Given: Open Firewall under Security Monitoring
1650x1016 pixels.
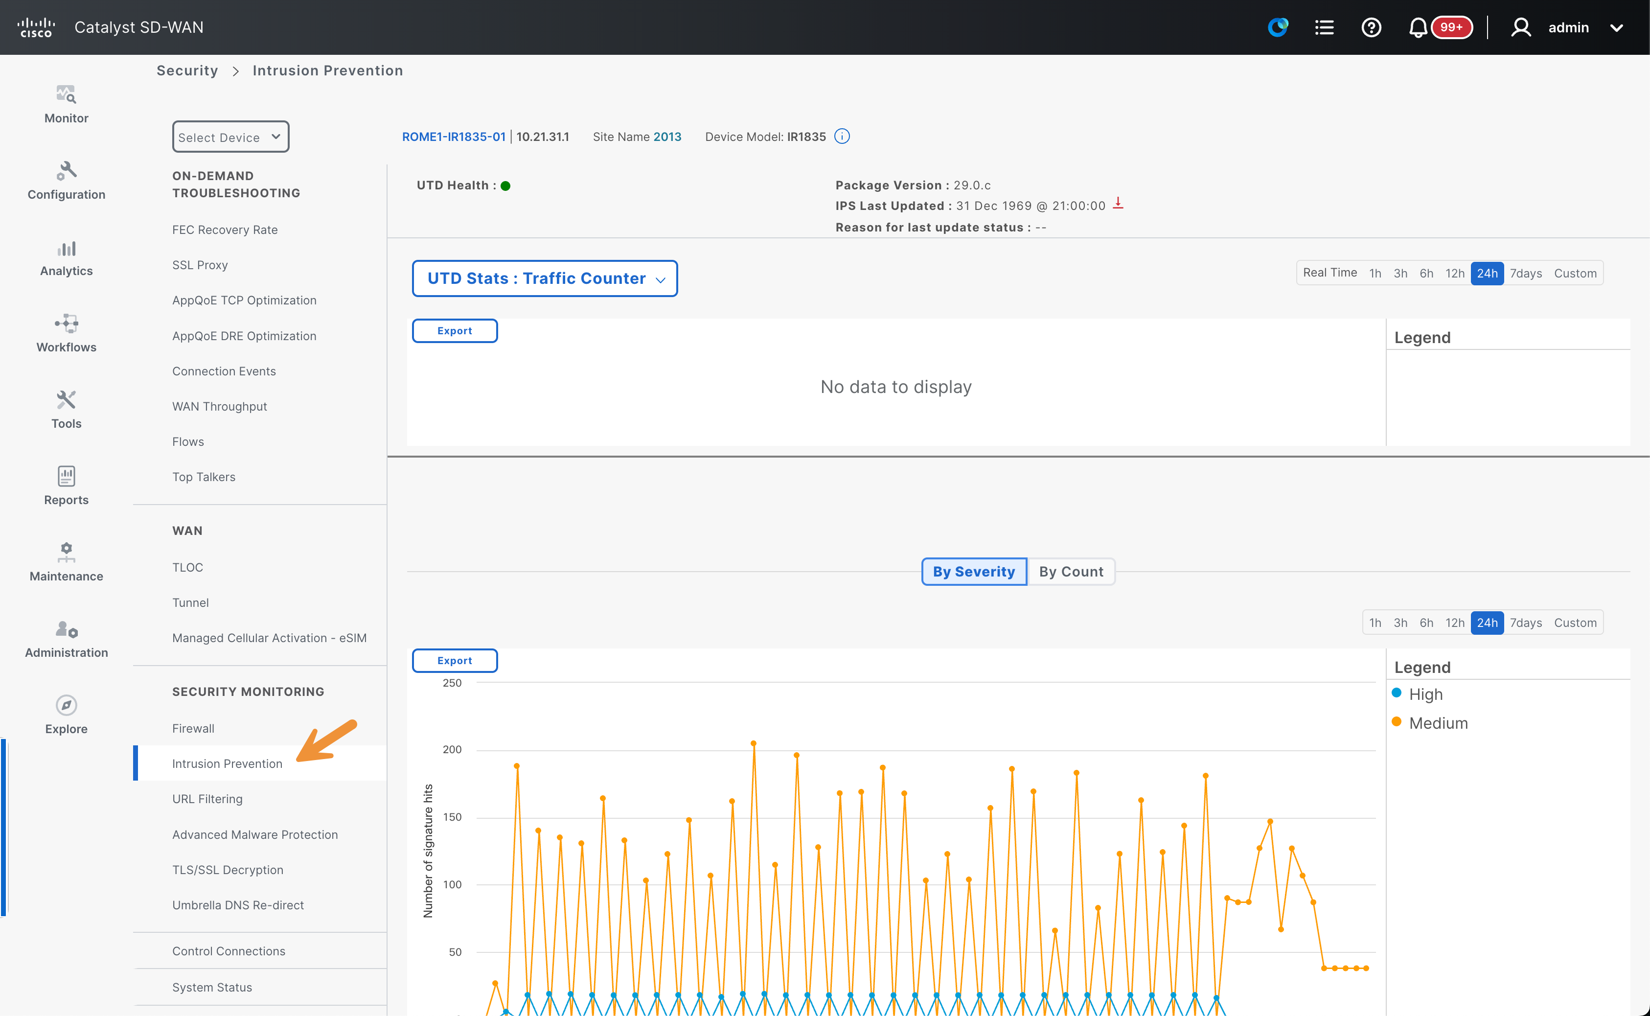Looking at the screenshot, I should (x=193, y=728).
